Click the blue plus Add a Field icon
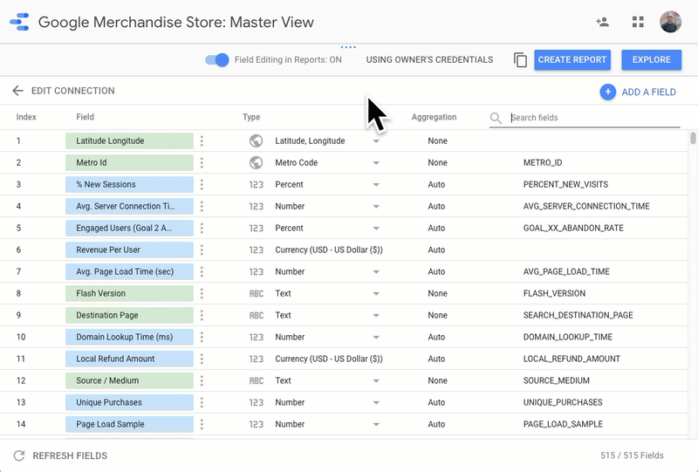 click(607, 92)
